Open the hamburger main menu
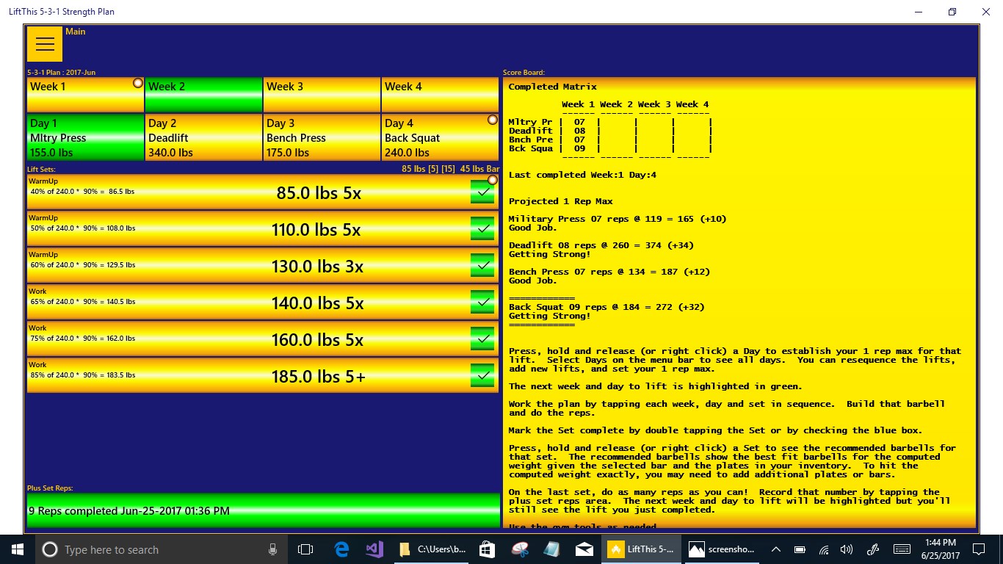This screenshot has height=564, width=1003. click(x=45, y=44)
